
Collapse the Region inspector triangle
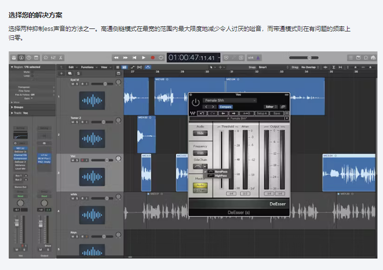click(11, 67)
